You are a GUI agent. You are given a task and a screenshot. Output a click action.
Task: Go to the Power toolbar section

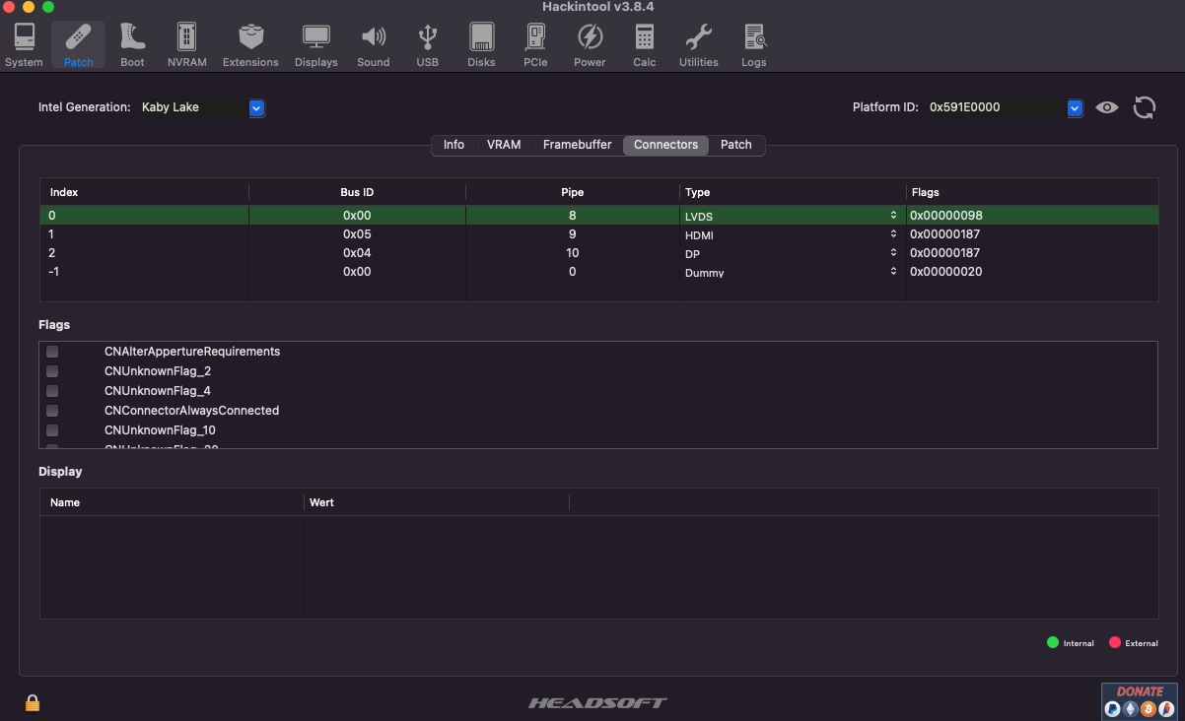(x=590, y=45)
